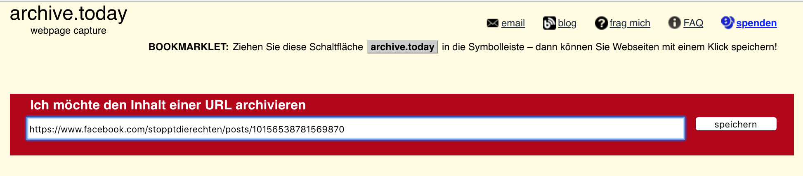Visit the blog link
This screenshot has height=176, width=803.
(x=567, y=23)
